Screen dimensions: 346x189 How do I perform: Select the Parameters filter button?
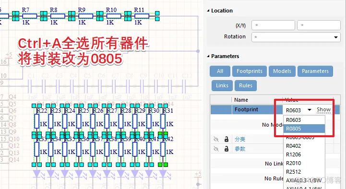315,71
